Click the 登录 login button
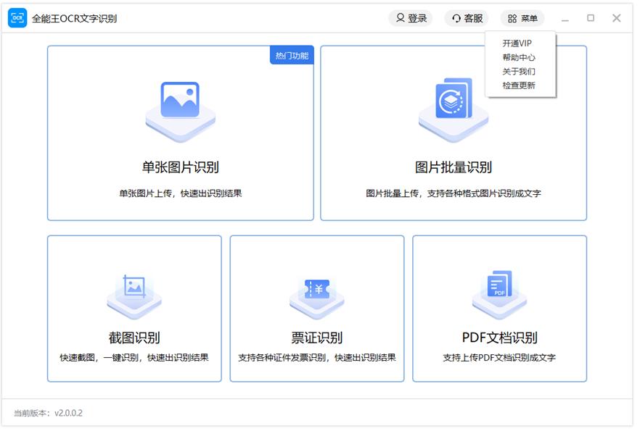The width and height of the screenshot is (640, 431). pyautogui.click(x=411, y=18)
